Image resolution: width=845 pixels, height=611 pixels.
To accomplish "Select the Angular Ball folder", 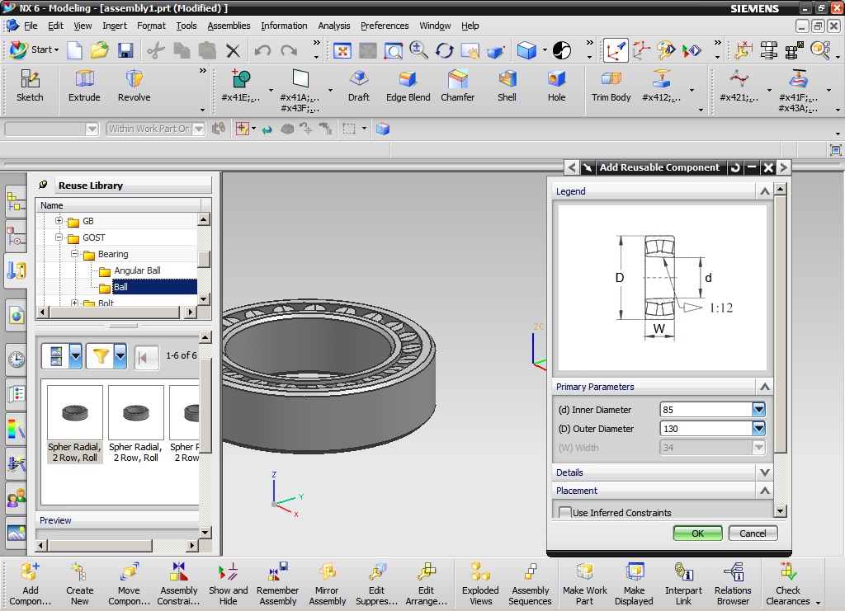I will pyautogui.click(x=137, y=270).
